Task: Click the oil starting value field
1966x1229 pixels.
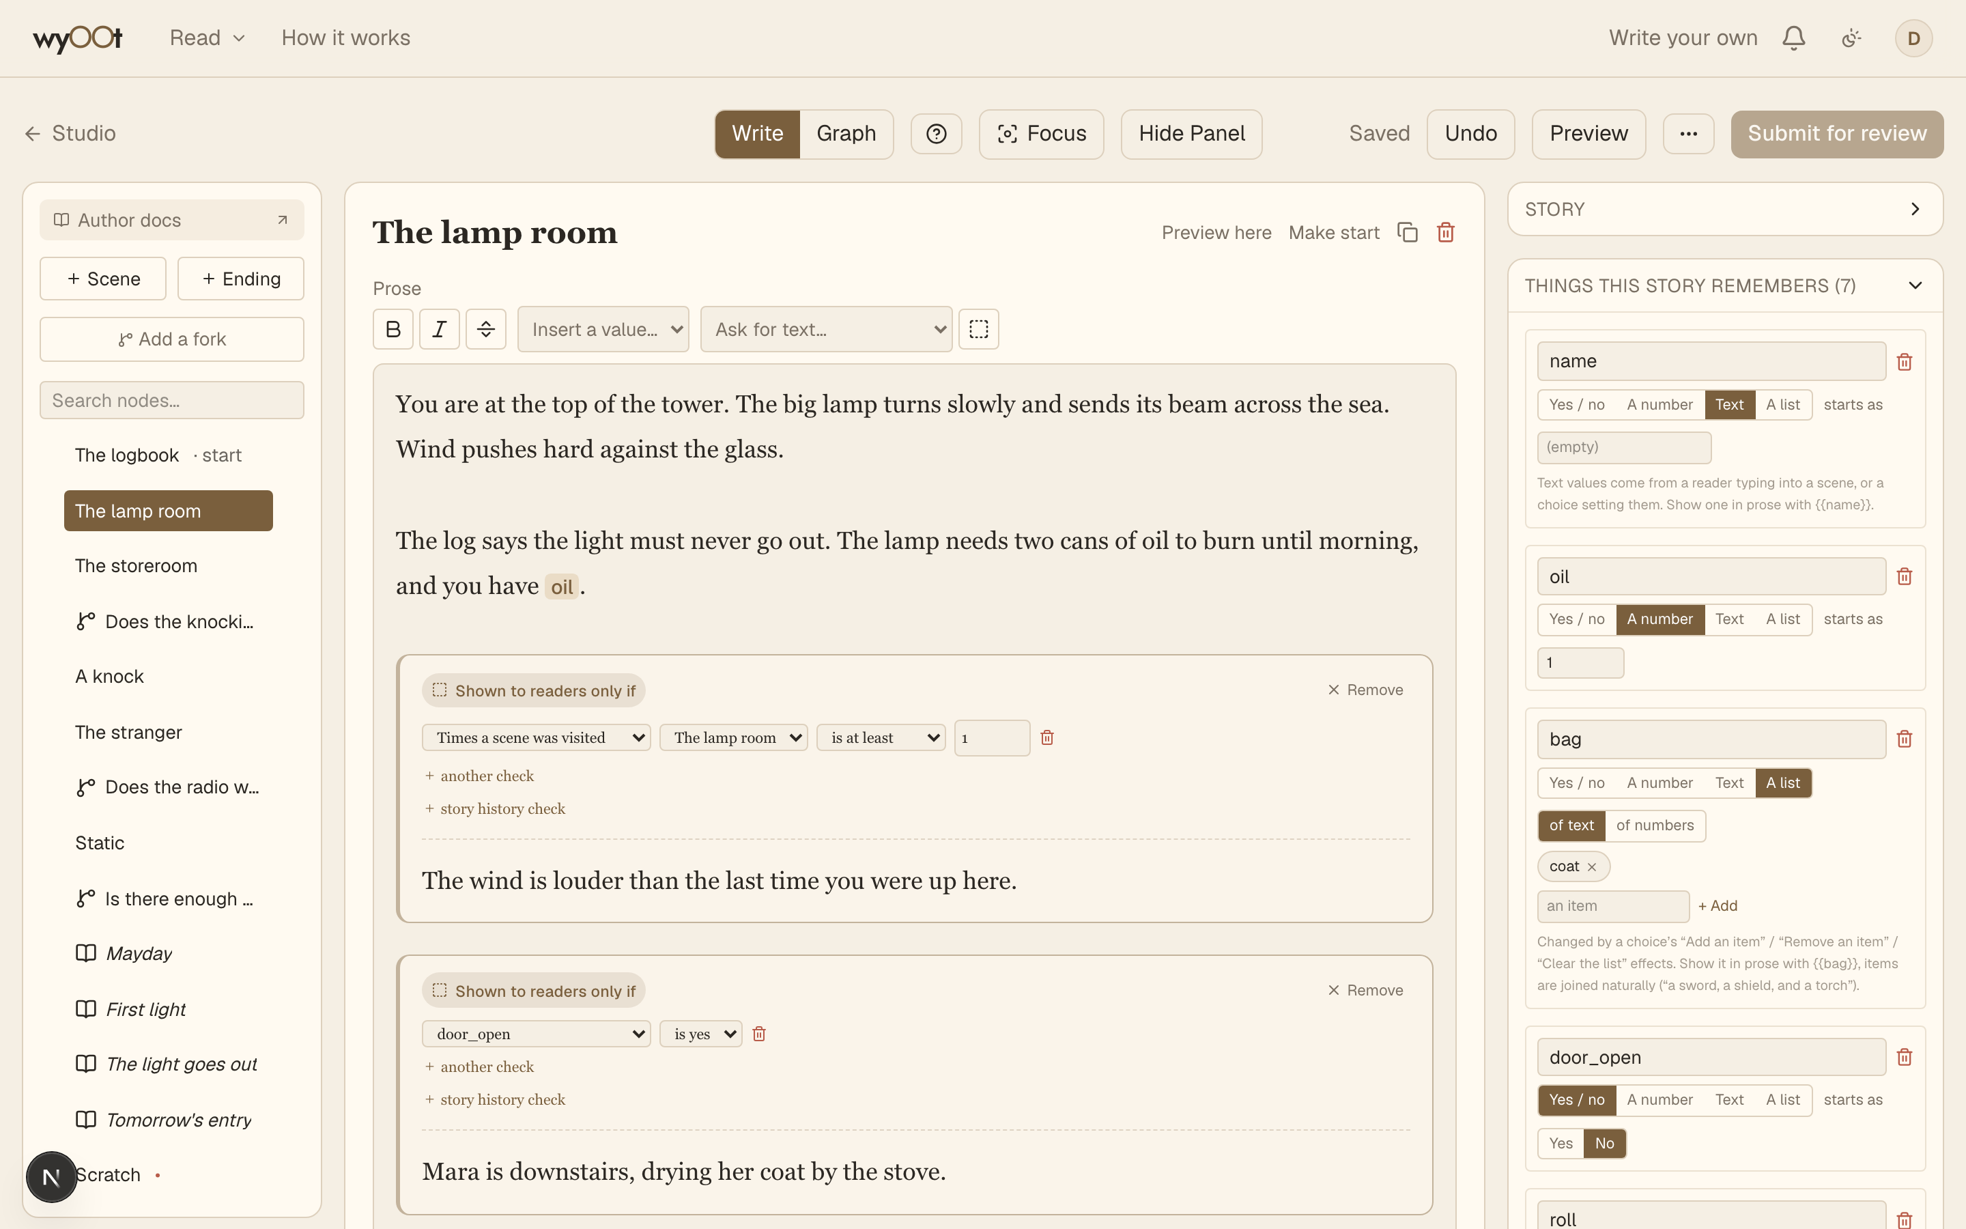Action: pos(1580,663)
